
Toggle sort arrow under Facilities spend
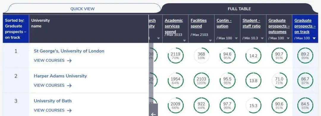210,41
